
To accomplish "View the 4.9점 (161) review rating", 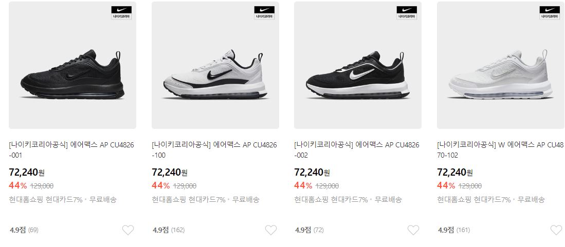I will click(454, 230).
